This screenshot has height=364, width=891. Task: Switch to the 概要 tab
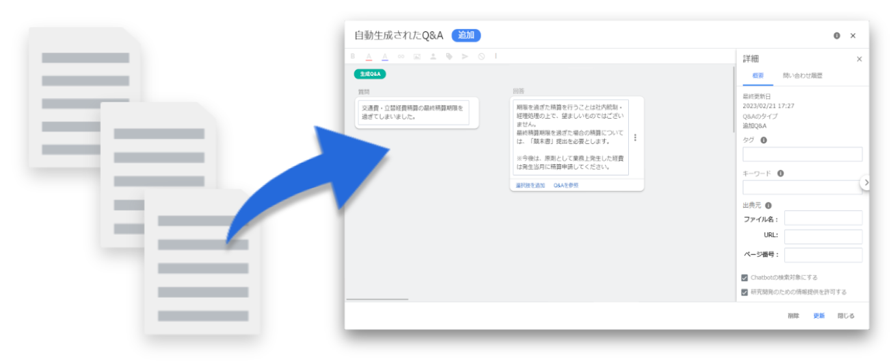758,76
